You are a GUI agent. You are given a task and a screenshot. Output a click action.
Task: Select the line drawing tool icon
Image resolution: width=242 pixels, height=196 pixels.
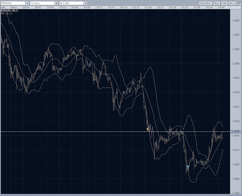(x=234, y=3)
